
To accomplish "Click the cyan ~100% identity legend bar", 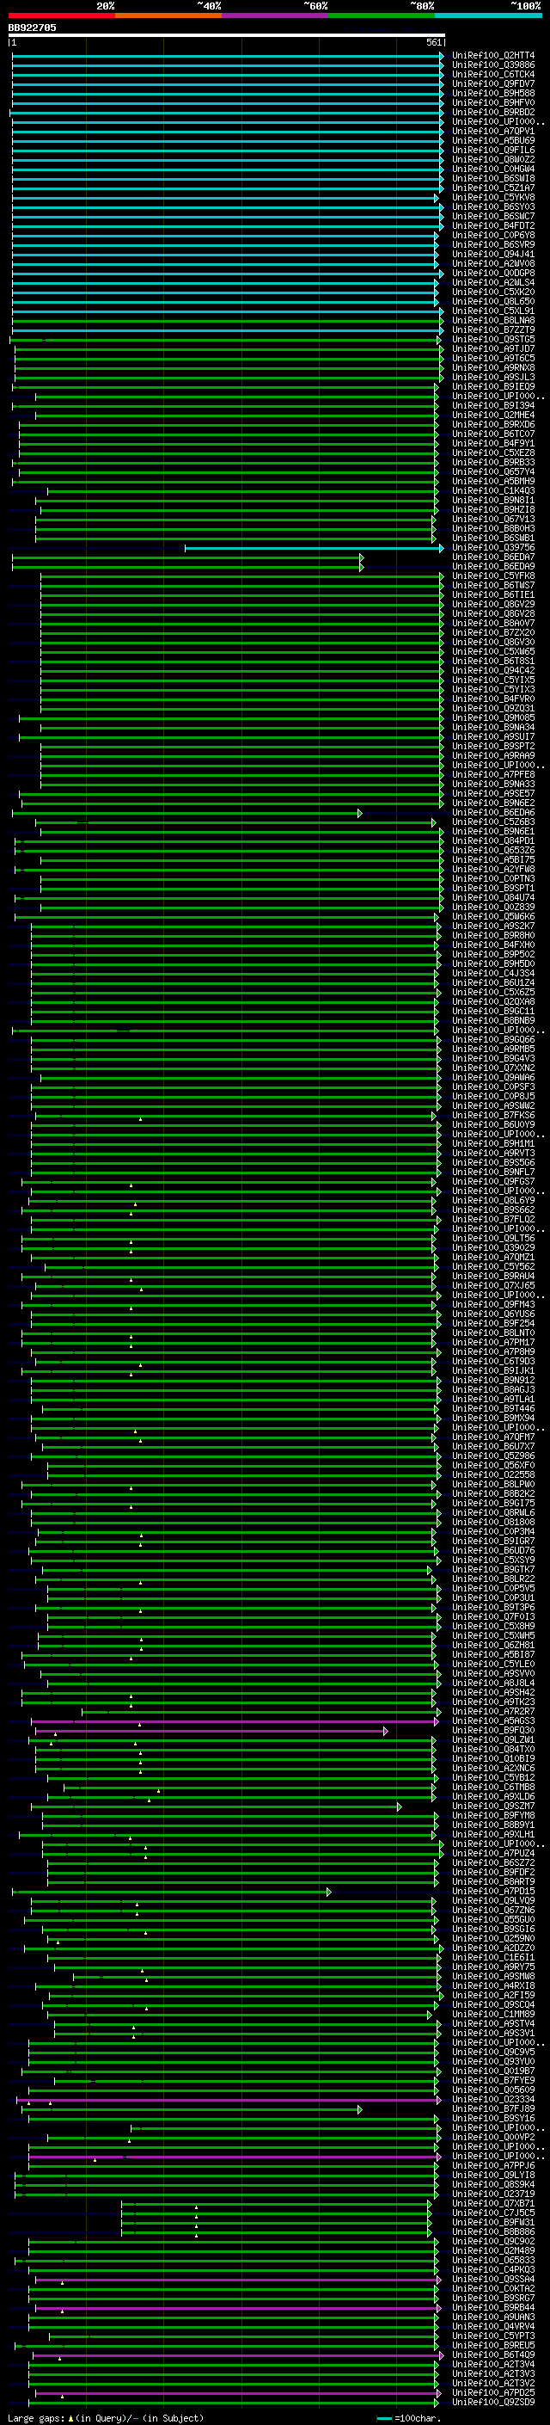I will (x=489, y=15).
